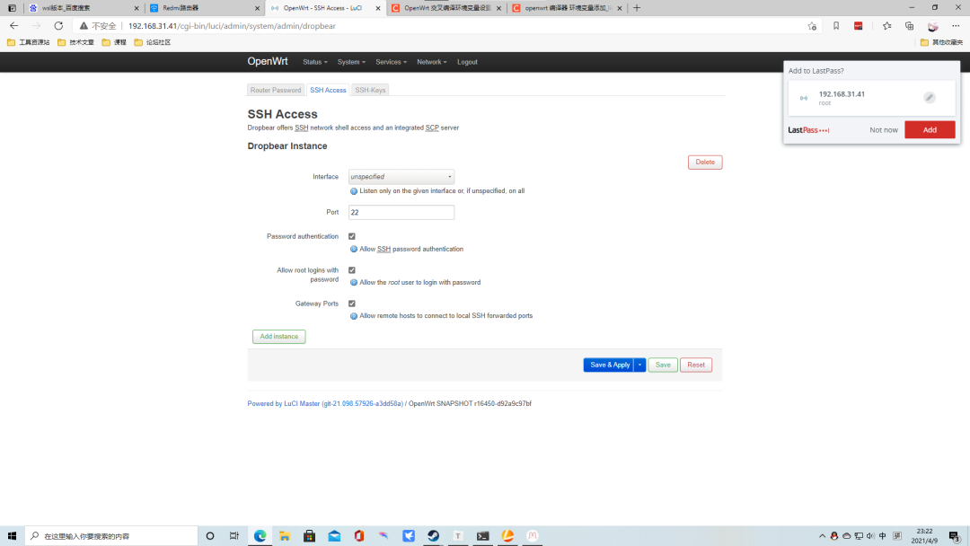Image resolution: width=970 pixels, height=546 pixels.
Task: Launch Steam from the taskbar
Action: click(x=433, y=535)
